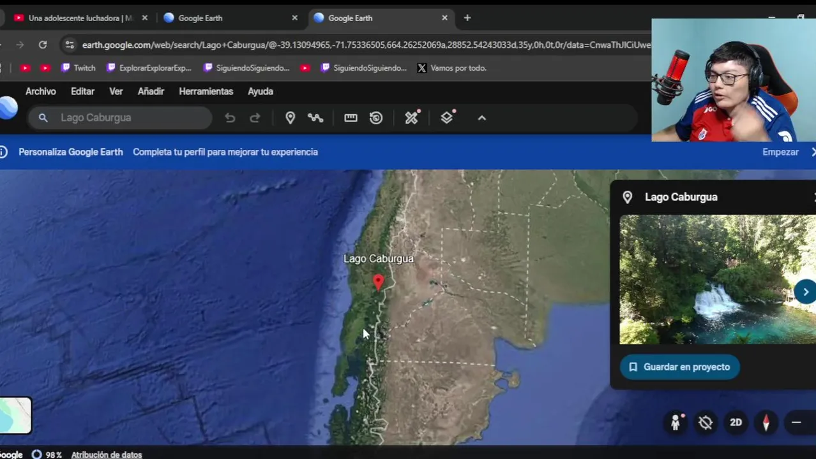Open the second SiguiendoSiguiendo... bookmark
This screenshot has width=816, height=459.
(x=363, y=68)
